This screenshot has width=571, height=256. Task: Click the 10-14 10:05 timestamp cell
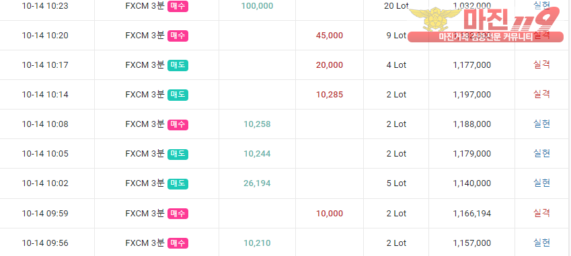45,154
